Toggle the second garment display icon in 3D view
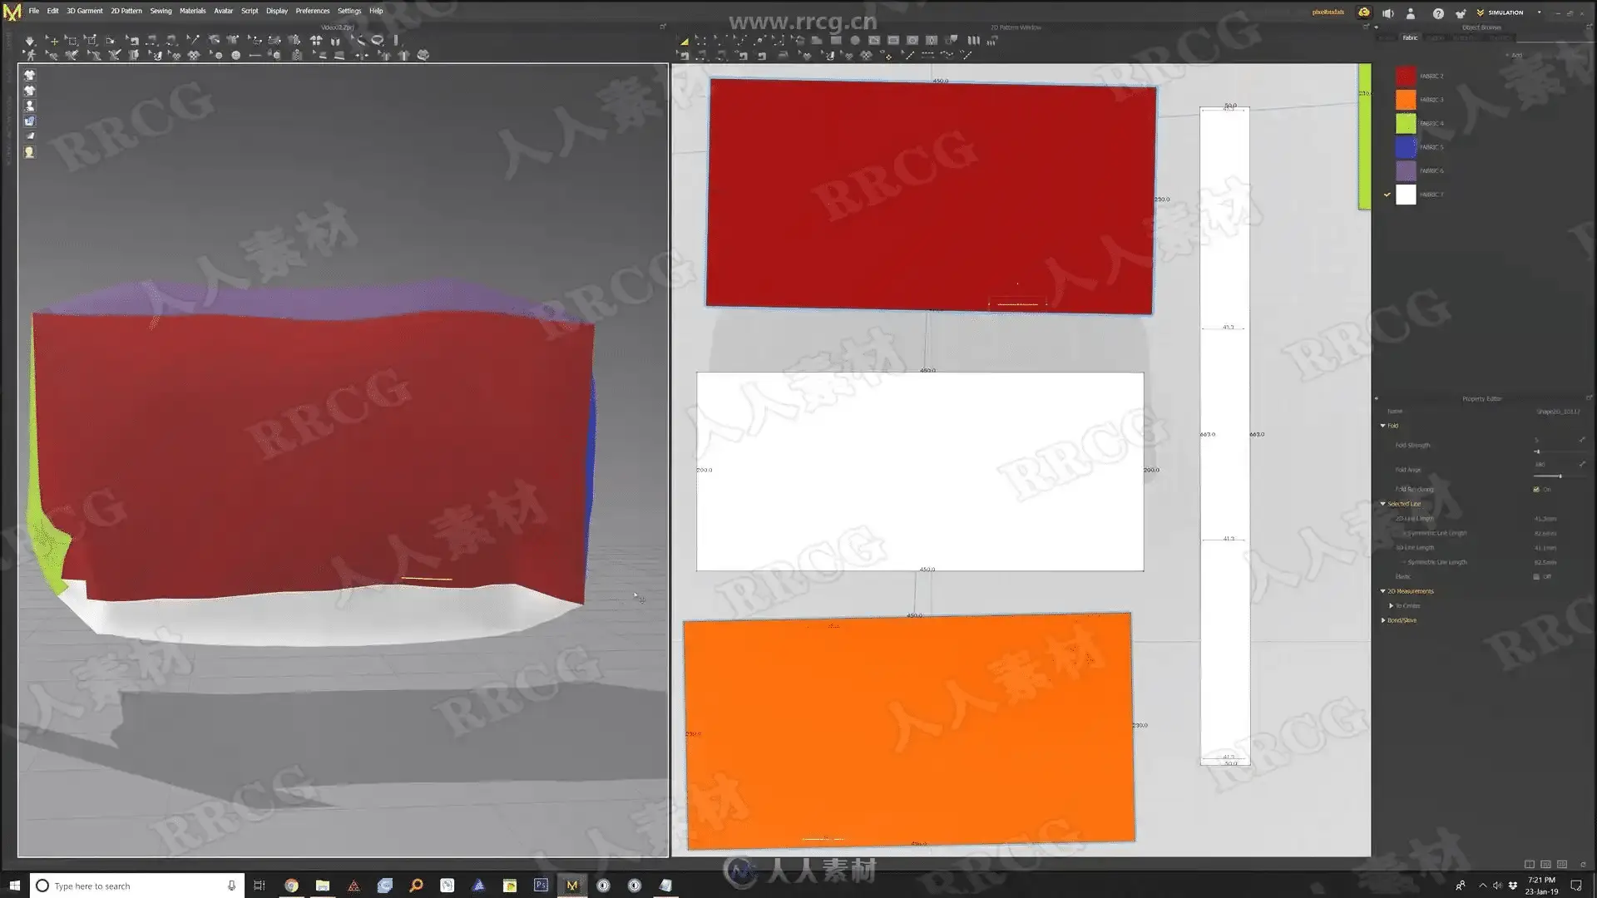Image resolution: width=1597 pixels, height=898 pixels. [30, 91]
